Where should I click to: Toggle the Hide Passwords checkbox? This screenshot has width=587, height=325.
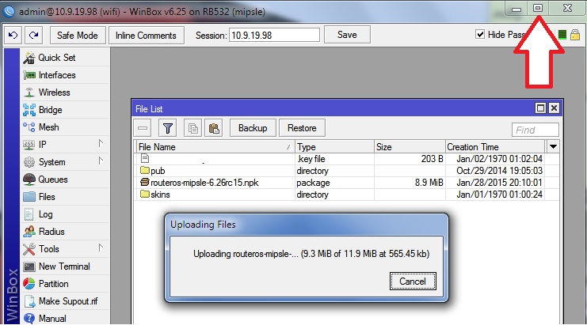pyautogui.click(x=480, y=34)
